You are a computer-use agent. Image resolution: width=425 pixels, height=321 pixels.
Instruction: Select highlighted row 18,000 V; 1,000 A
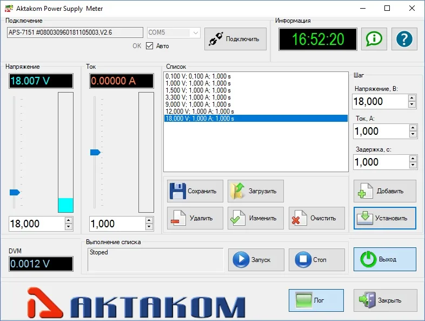click(256, 119)
